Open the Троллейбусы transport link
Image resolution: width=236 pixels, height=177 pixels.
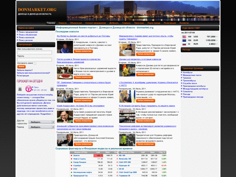click(189, 81)
